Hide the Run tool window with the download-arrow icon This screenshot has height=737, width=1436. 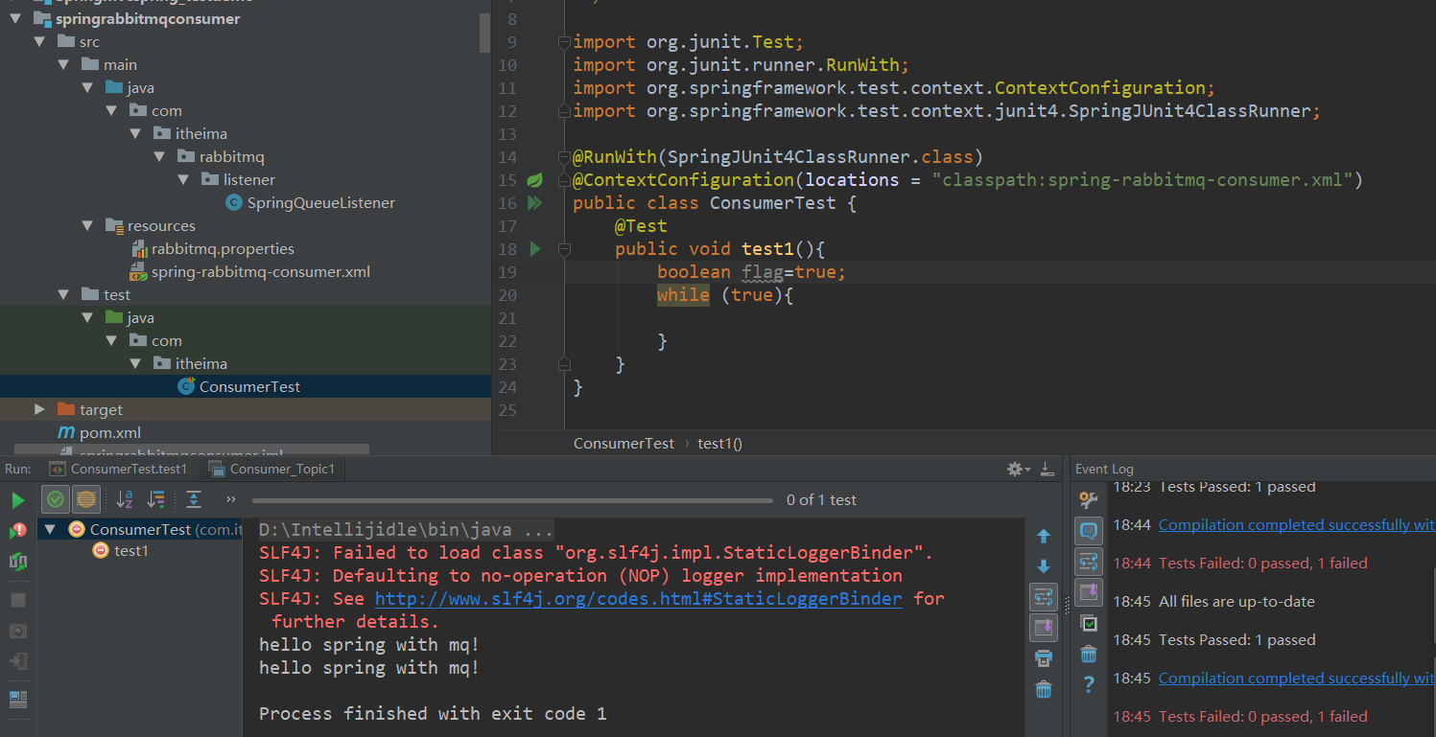[1048, 469]
